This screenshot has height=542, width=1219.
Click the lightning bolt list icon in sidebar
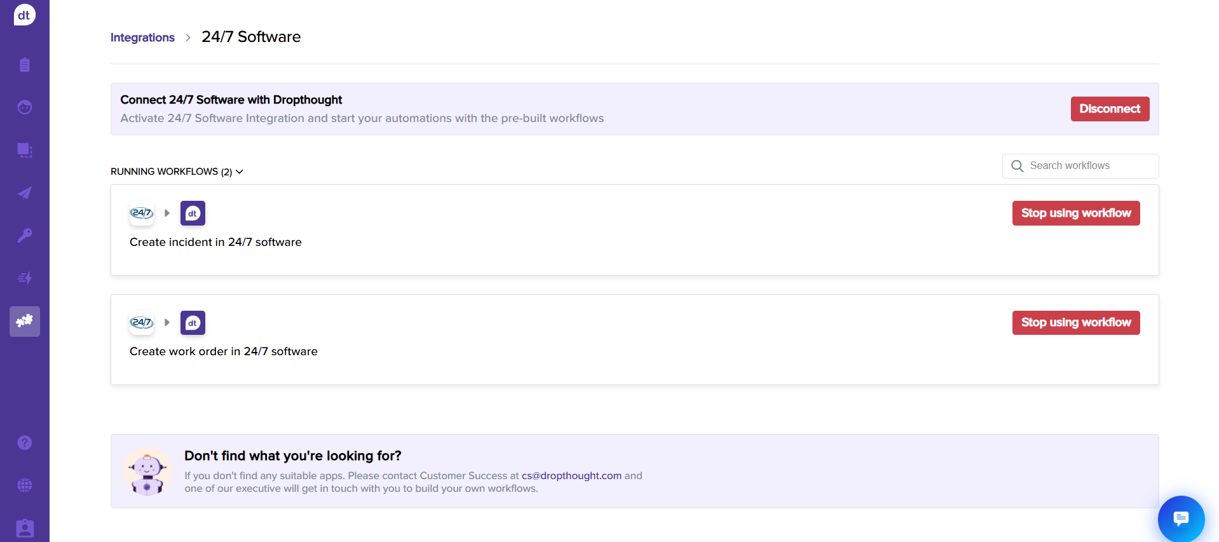24,278
